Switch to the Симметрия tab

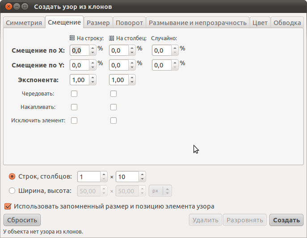pyautogui.click(x=24, y=23)
